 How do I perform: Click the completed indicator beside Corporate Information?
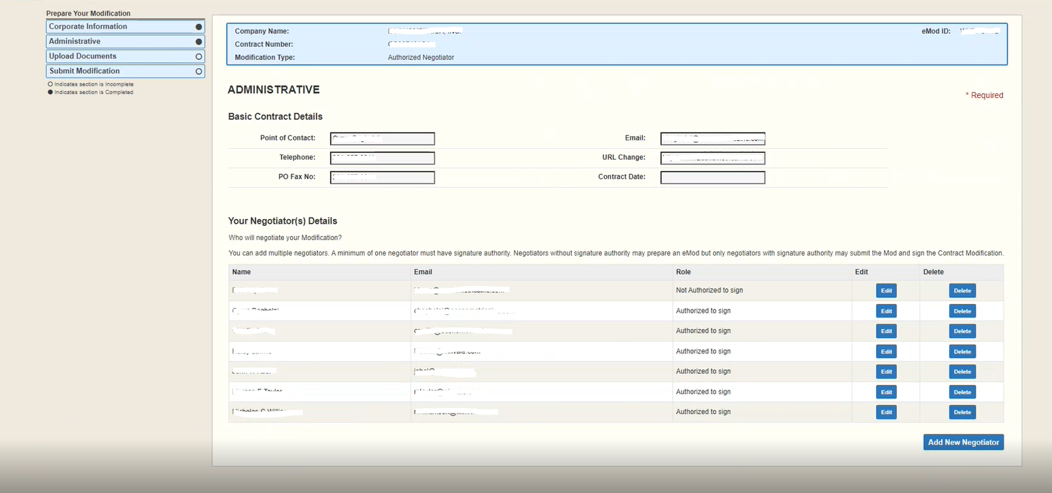(199, 27)
